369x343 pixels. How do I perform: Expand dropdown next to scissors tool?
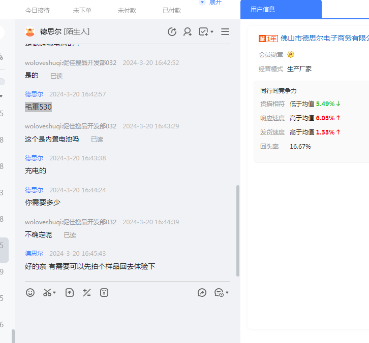54,293
